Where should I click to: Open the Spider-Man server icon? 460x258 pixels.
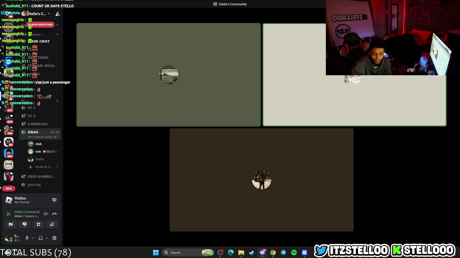tap(9, 176)
